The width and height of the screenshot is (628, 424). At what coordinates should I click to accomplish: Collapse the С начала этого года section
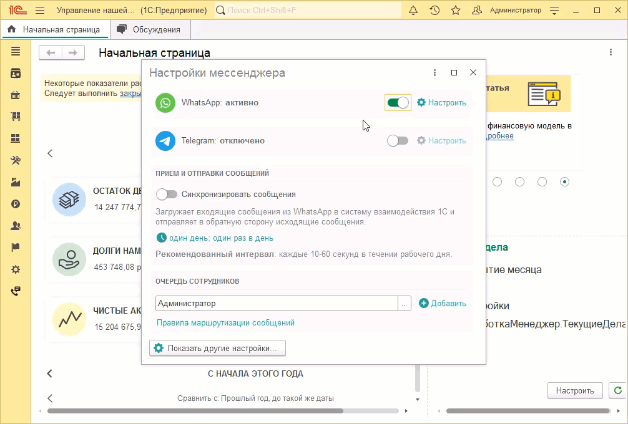pos(50,373)
